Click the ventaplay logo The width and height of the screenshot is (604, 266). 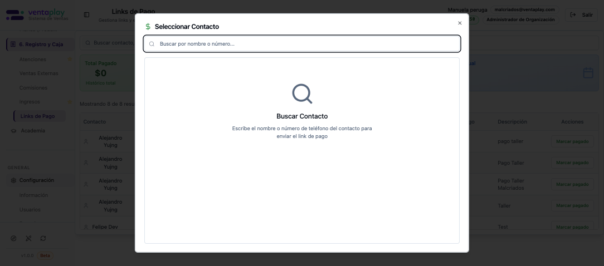37,15
